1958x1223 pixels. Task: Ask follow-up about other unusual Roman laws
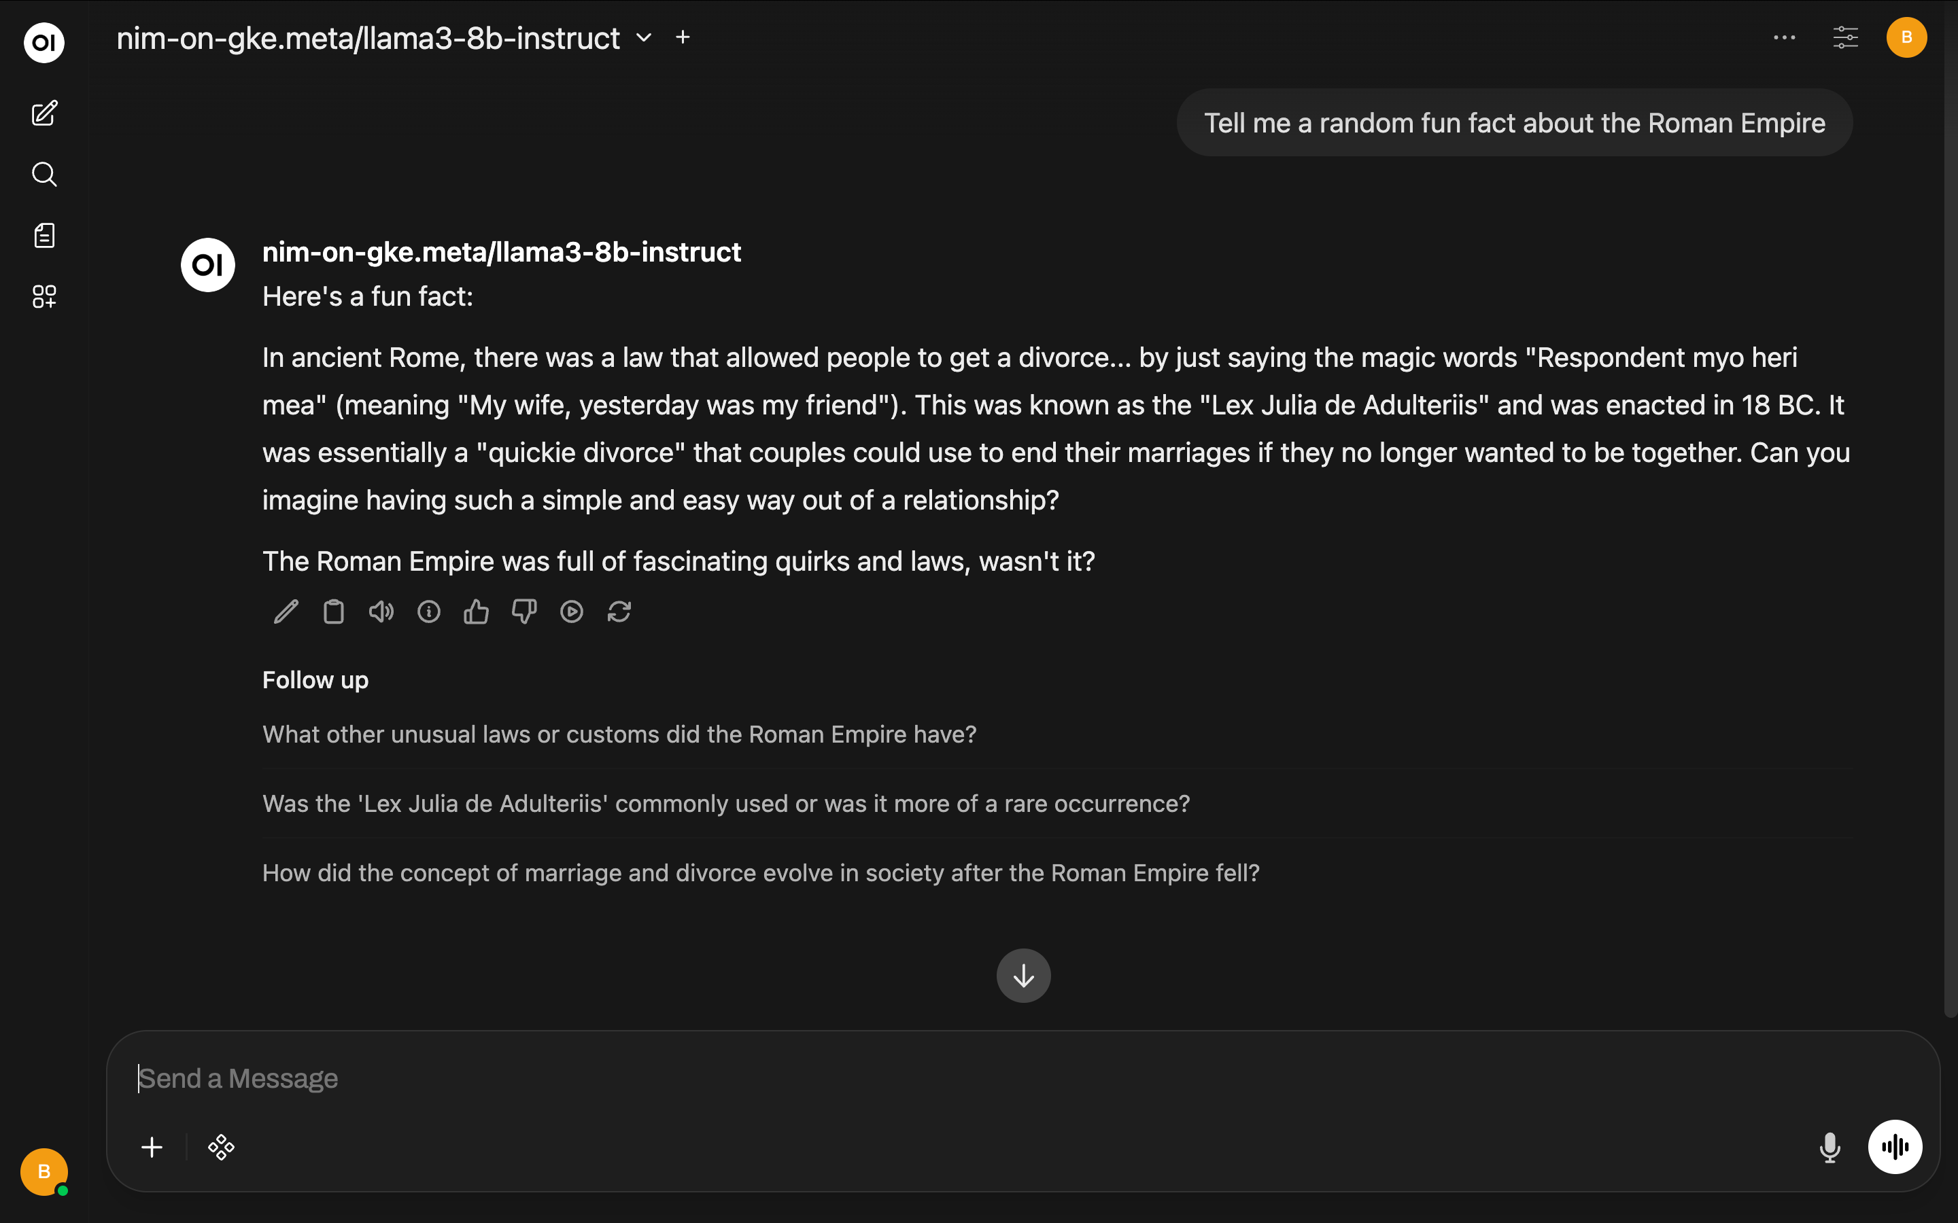click(x=619, y=734)
